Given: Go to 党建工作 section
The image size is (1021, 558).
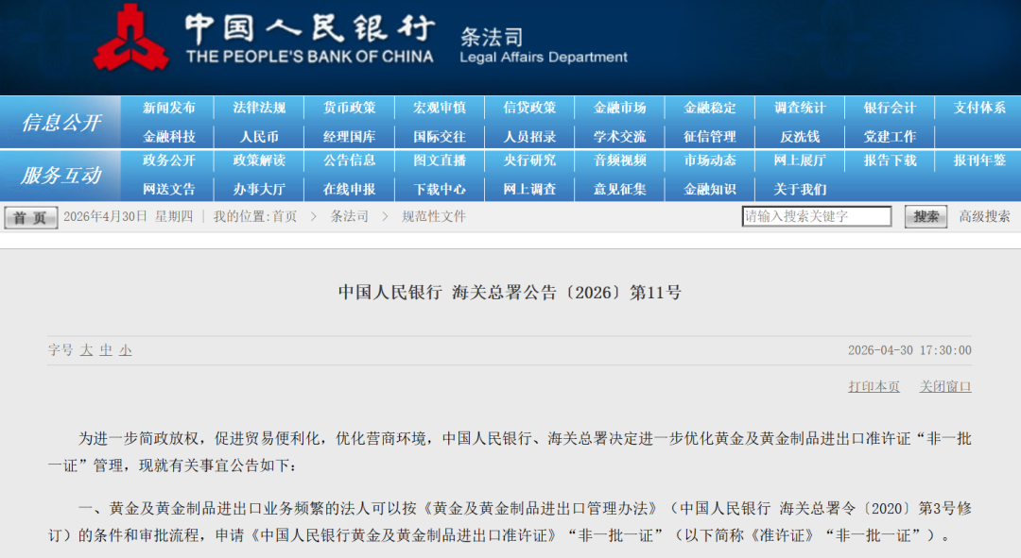Looking at the screenshot, I should (x=891, y=137).
